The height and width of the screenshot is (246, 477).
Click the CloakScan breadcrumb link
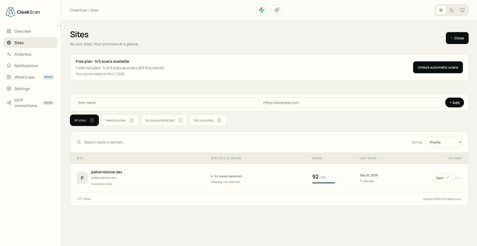[x=79, y=10]
